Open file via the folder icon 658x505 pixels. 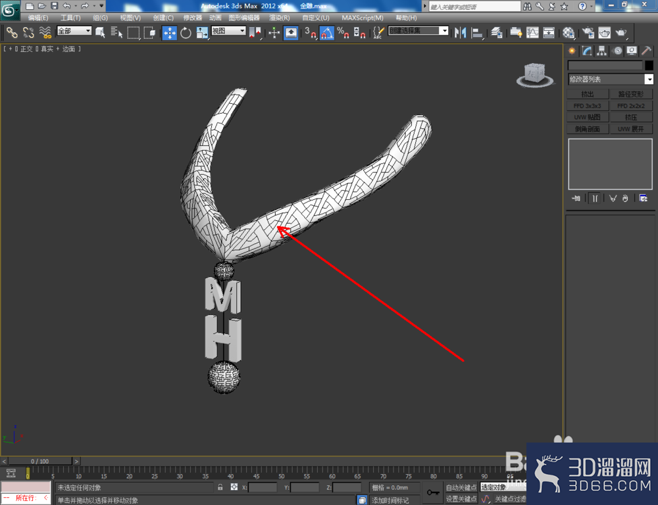[x=42, y=6]
